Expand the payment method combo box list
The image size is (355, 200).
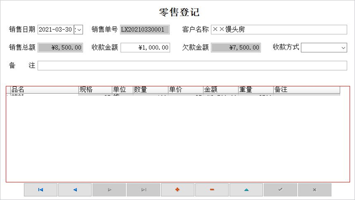[x=343, y=47]
